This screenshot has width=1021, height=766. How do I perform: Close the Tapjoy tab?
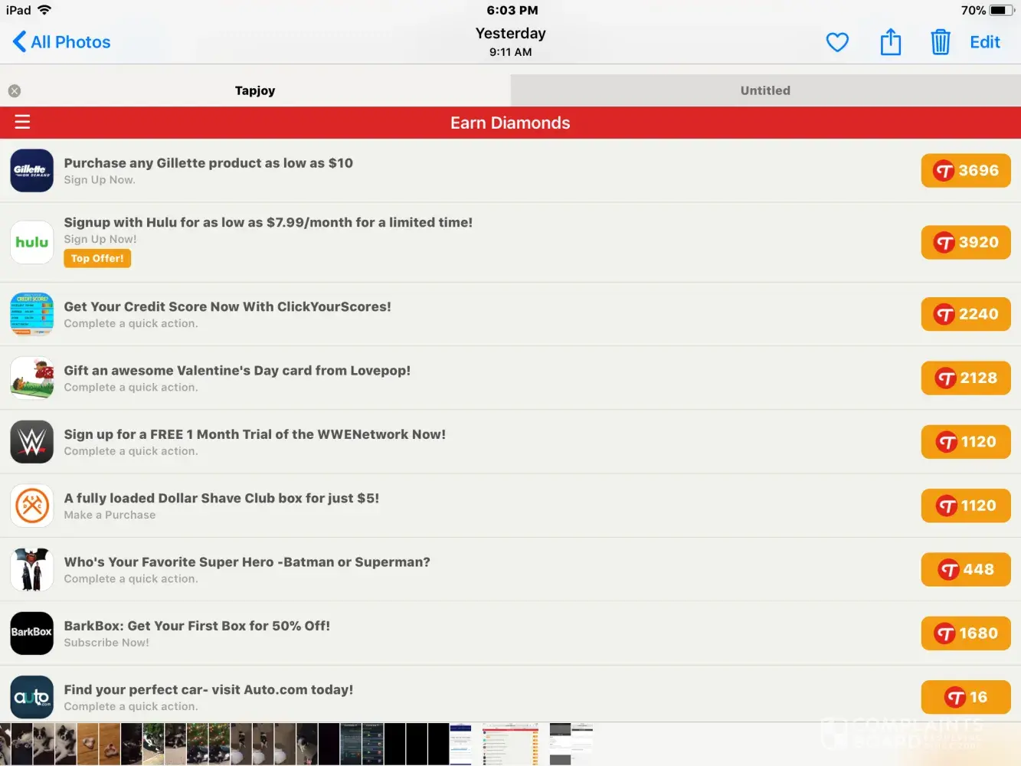(15, 90)
